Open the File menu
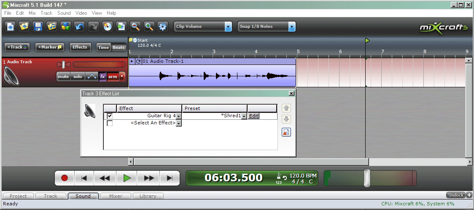Screen dimensions: 474x210 (x=8, y=13)
